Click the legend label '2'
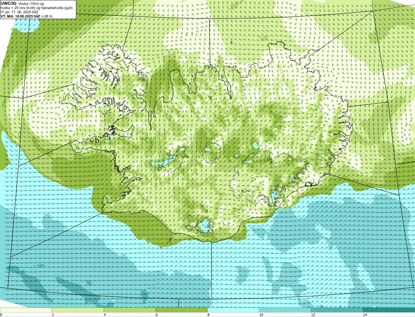 pos(53,315)
